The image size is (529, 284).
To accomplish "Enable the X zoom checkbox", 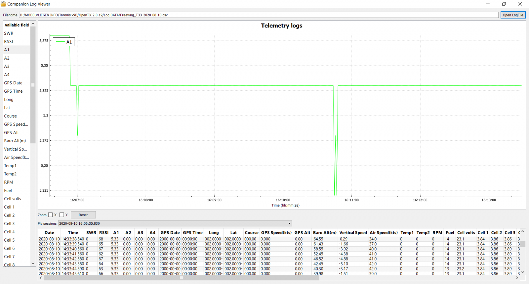I will click(51, 215).
